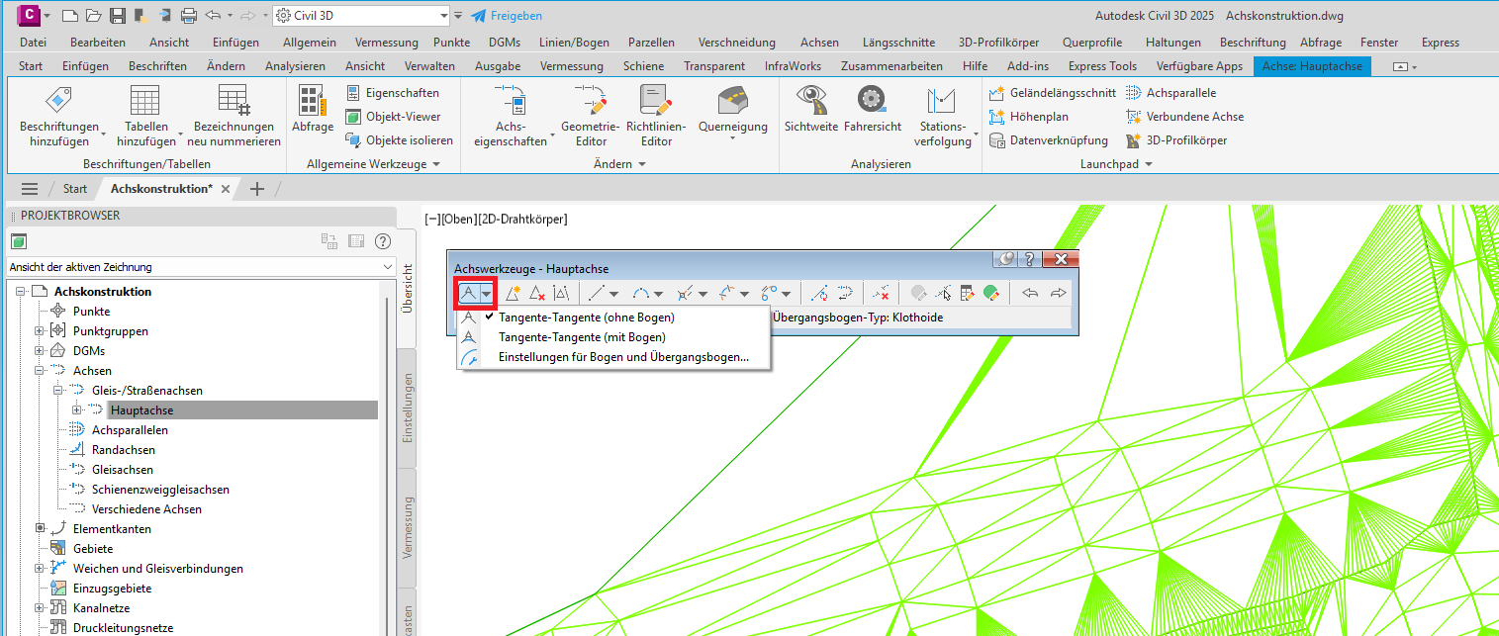Pin the Achswerkzeuge toolbar with pushpin icon
The width and height of the screenshot is (1499, 636).
pos(1006,259)
